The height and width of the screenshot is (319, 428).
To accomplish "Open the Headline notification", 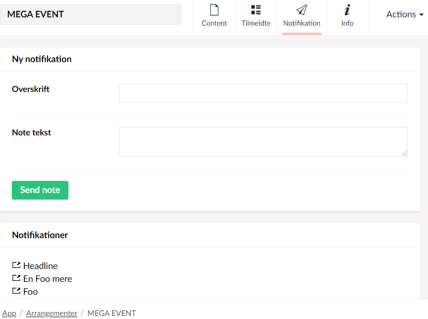I will click(40, 266).
